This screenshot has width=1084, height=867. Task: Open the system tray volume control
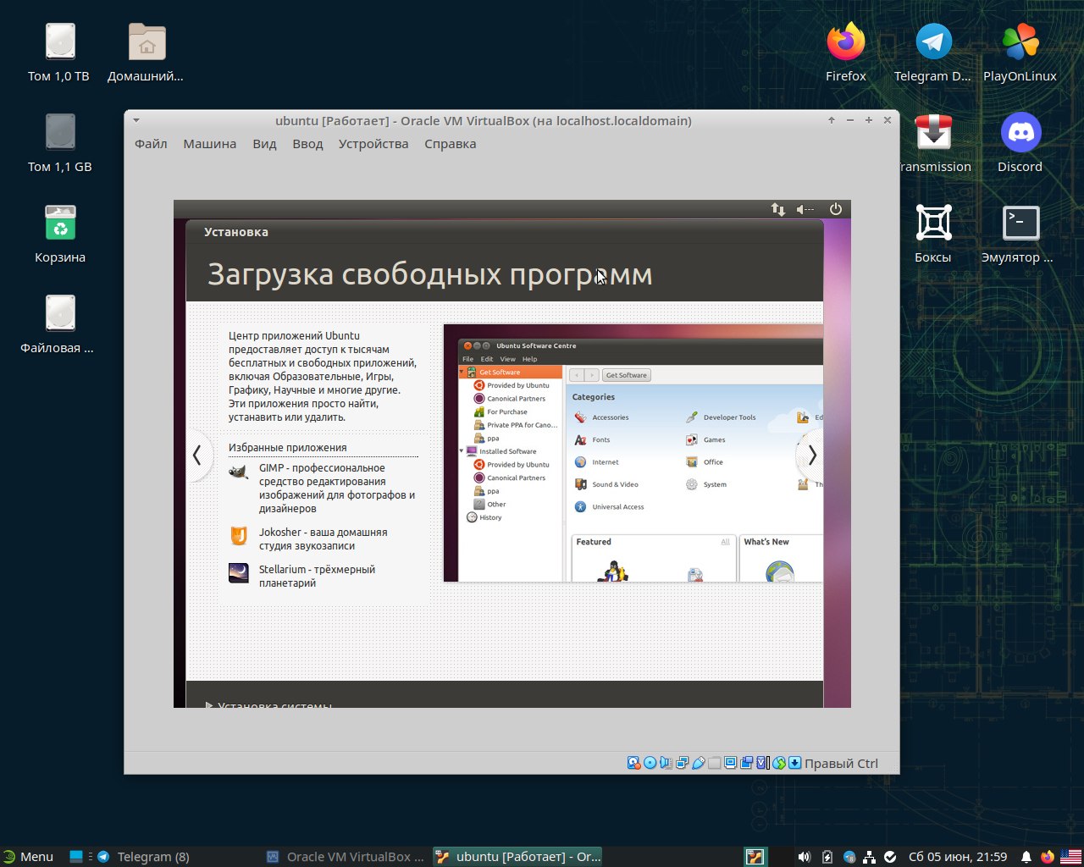(804, 857)
